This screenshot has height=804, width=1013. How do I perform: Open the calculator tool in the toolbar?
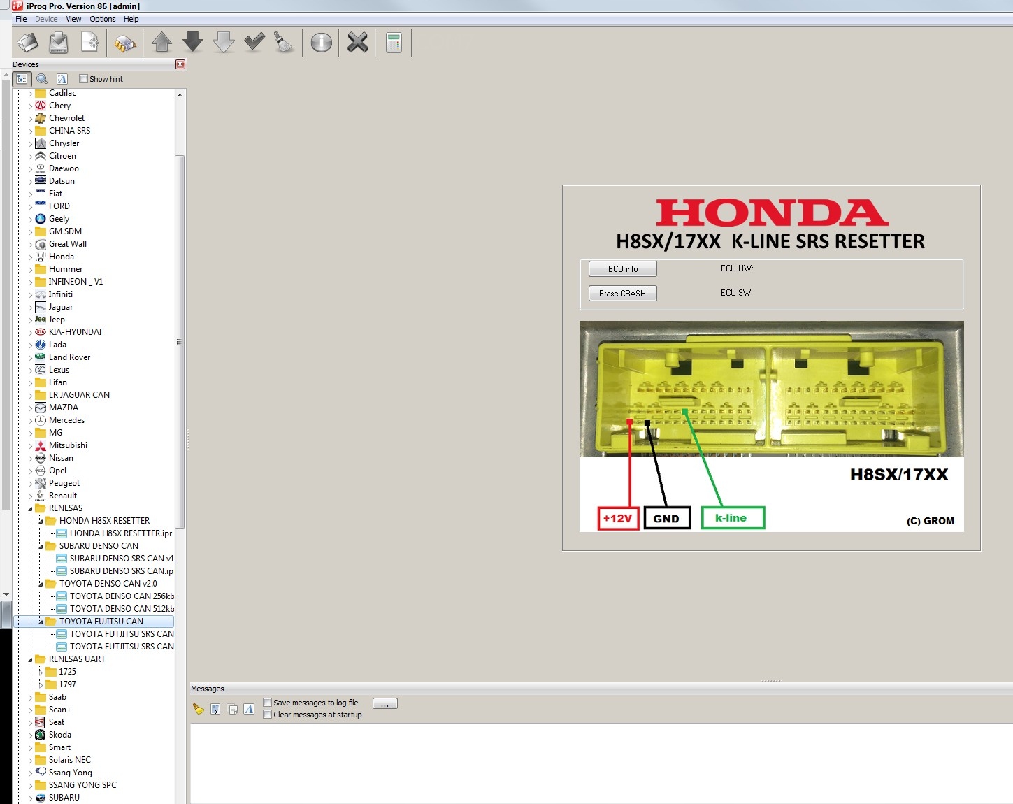click(394, 43)
